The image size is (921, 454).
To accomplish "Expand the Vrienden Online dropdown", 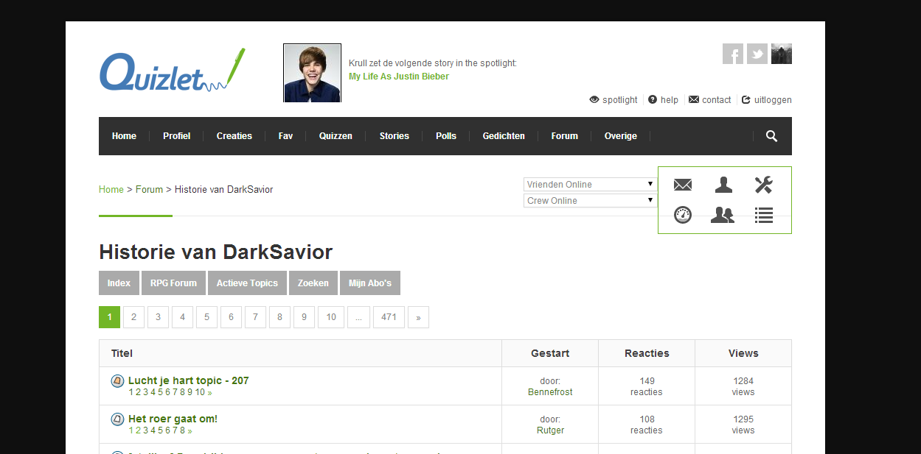I will pyautogui.click(x=590, y=185).
